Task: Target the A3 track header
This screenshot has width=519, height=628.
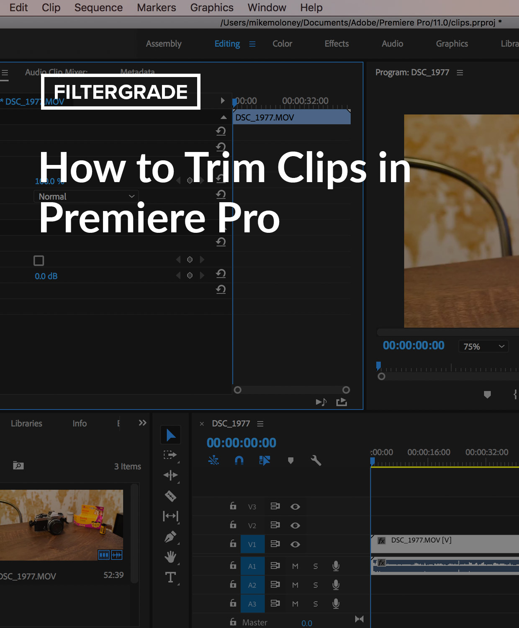Action: [252, 604]
